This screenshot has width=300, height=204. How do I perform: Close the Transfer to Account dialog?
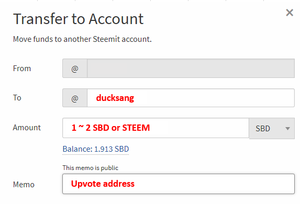point(290,13)
